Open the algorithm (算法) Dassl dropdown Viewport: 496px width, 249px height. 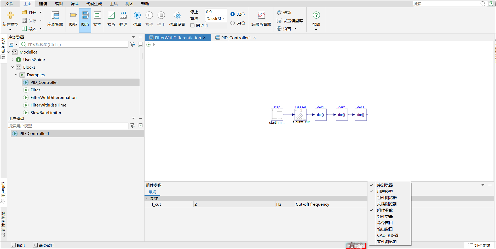pos(216,19)
